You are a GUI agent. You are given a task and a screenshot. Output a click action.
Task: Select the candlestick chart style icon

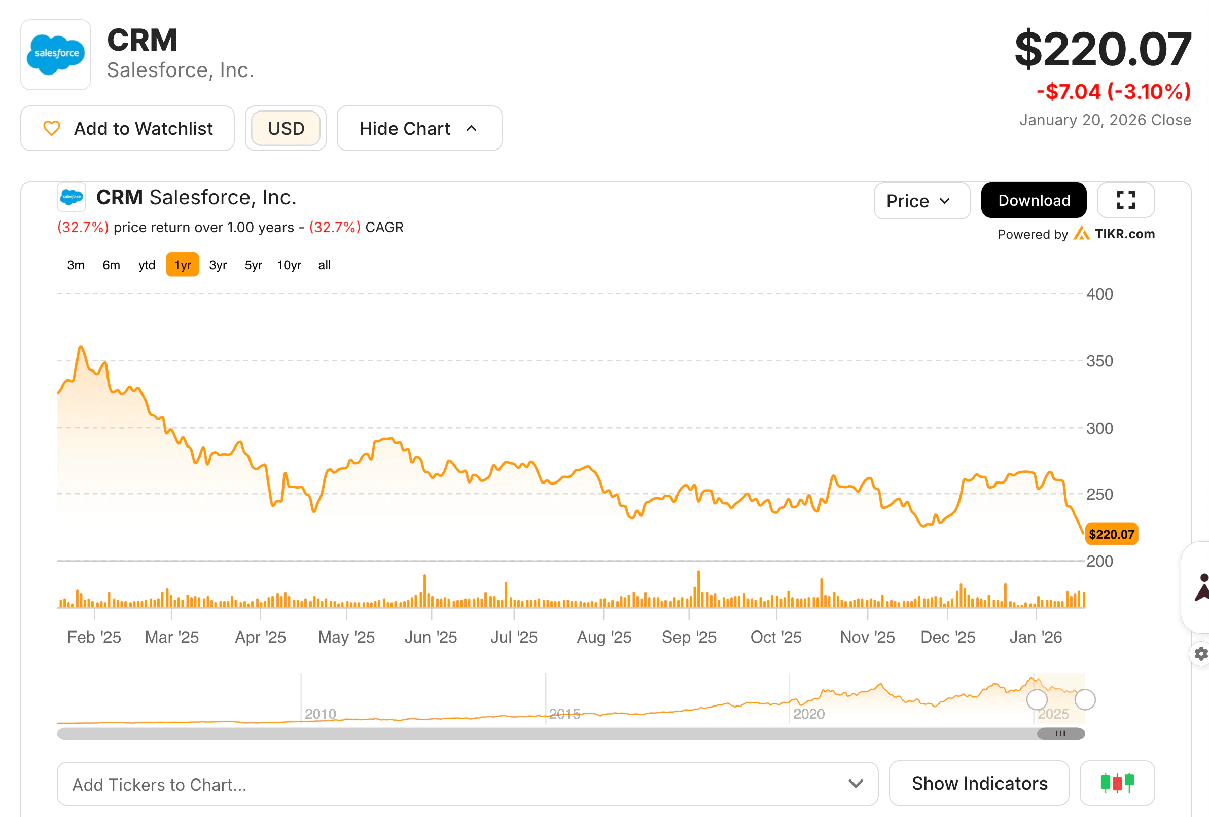coord(1117,783)
